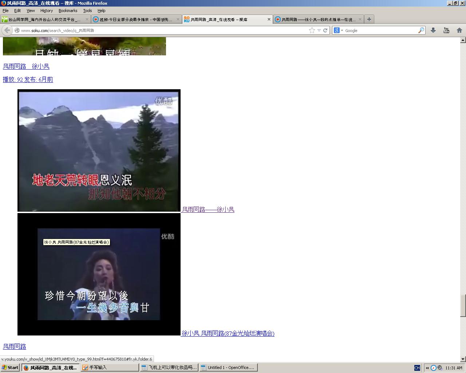Click the vertical scrollbar up arrow
This screenshot has height=373, width=466.
point(463,40)
